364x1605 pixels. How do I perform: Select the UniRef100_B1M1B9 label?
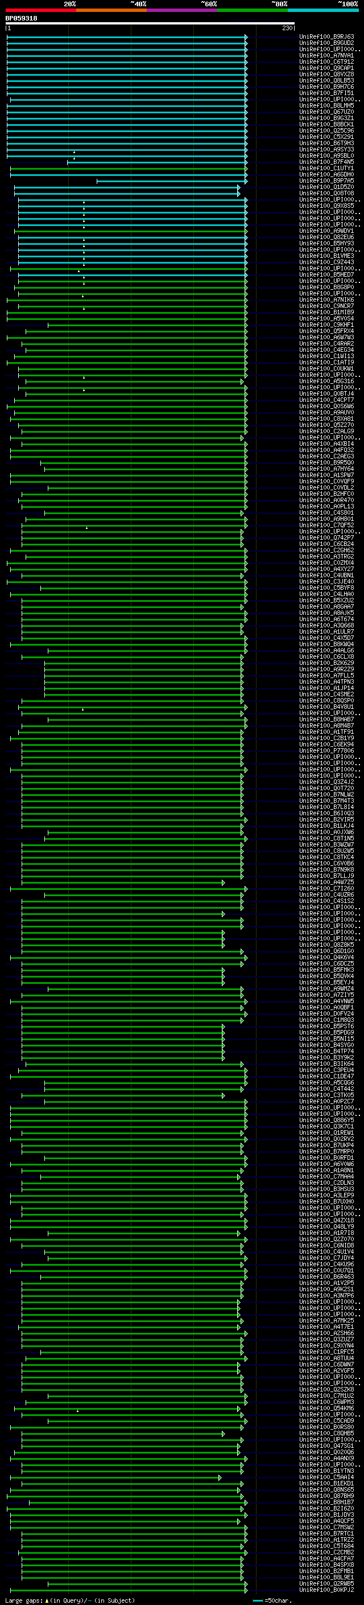point(326,312)
